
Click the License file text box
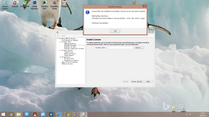(120, 48)
